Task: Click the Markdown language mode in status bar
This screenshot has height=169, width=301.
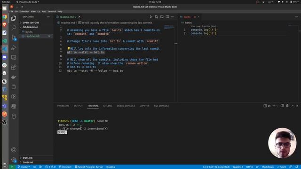Action: coord(268,167)
